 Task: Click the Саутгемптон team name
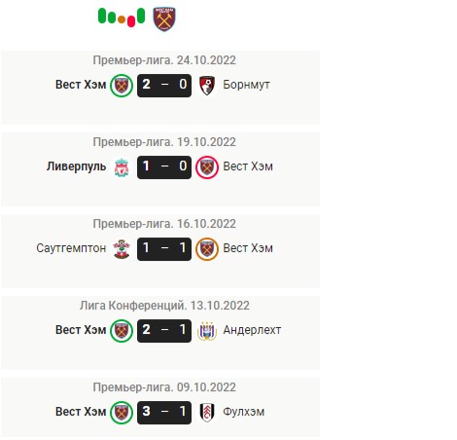click(x=71, y=248)
